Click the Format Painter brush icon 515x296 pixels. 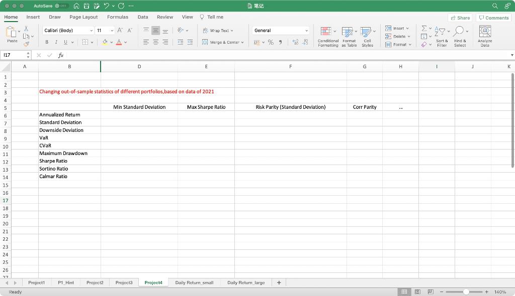26,44
